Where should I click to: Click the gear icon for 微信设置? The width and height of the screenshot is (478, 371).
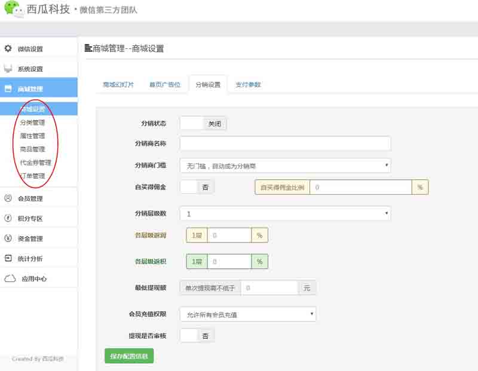(x=8, y=48)
